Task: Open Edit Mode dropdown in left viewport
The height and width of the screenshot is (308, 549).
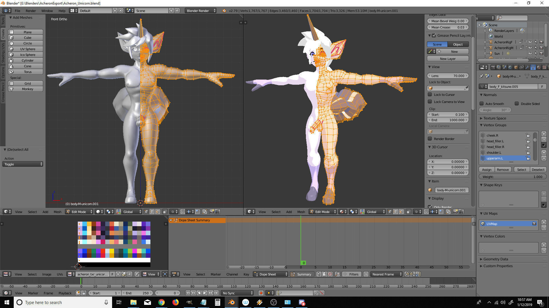Action: tap(79, 212)
